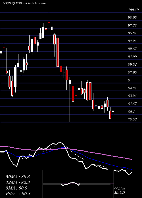Click the 12MA : 82.3 readout
142x198 pixels.
[18, 182]
